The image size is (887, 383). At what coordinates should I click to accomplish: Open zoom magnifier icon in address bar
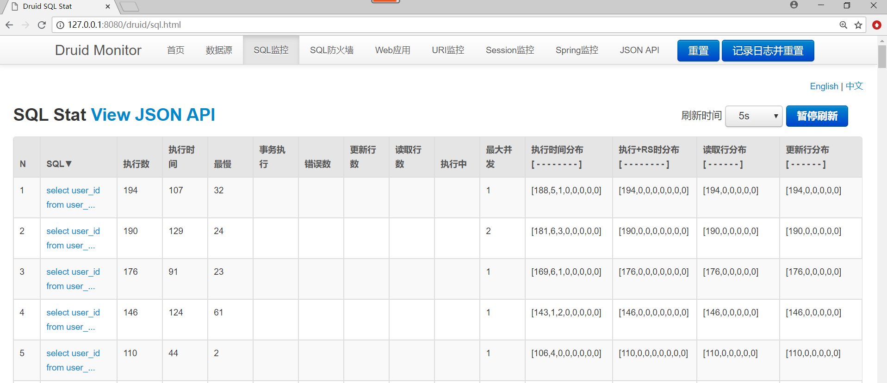(844, 25)
